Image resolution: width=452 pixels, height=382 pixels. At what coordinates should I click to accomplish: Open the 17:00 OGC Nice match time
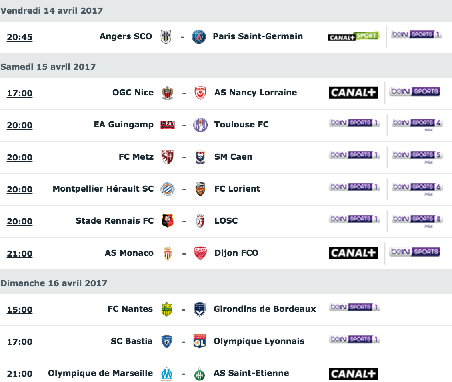coord(20,93)
